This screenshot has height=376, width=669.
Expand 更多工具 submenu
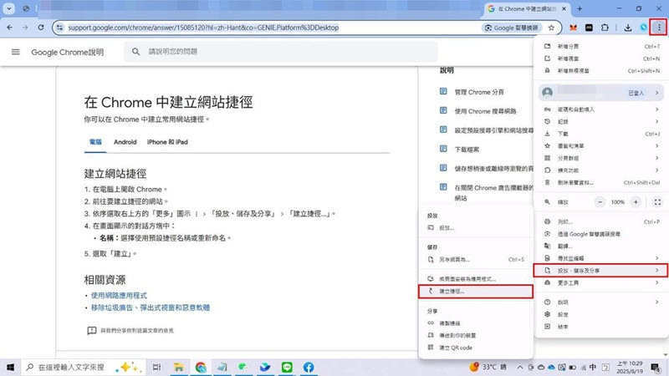pyautogui.click(x=601, y=282)
